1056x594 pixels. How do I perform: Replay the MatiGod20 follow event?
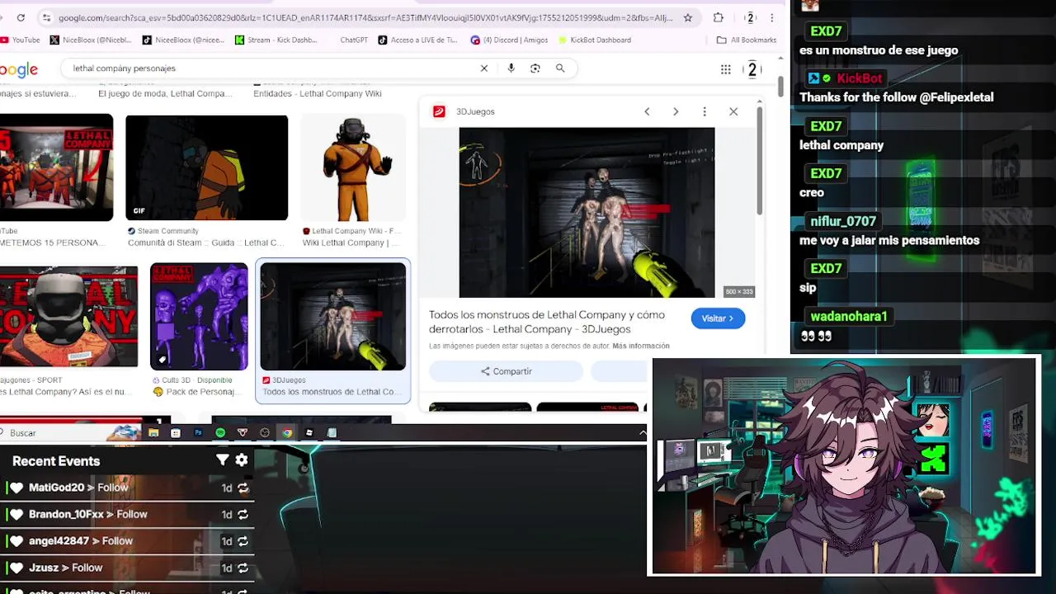tap(243, 488)
